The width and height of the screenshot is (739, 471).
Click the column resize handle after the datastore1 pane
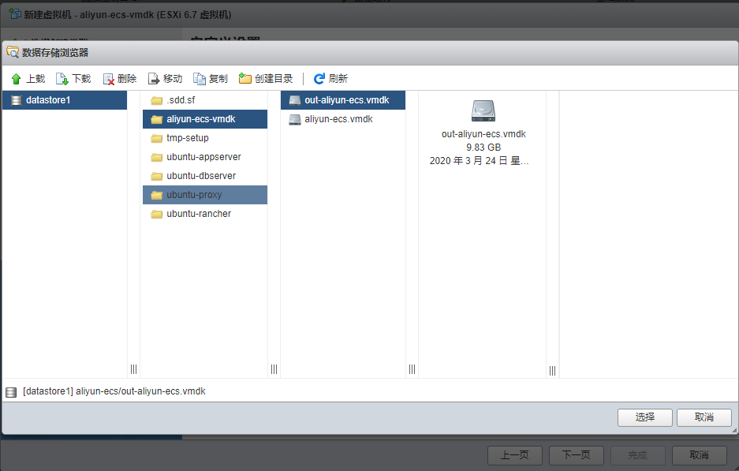tap(133, 369)
